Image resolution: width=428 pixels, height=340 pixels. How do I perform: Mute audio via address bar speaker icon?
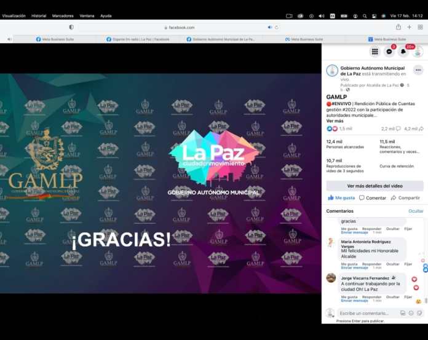[x=270, y=27]
